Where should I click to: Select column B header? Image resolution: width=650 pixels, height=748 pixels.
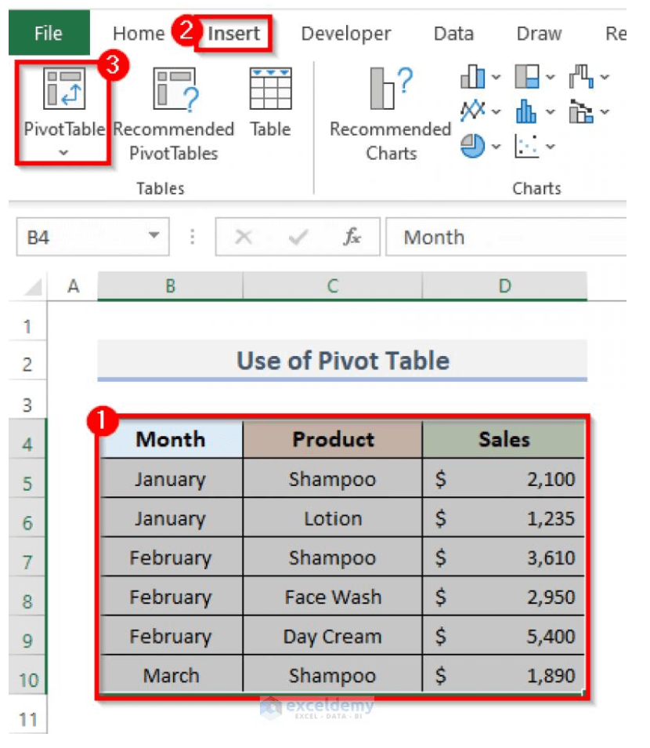pos(170,286)
